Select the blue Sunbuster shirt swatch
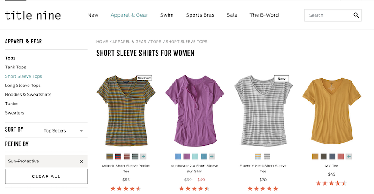This screenshot has width=374, height=194. [x=178, y=156]
